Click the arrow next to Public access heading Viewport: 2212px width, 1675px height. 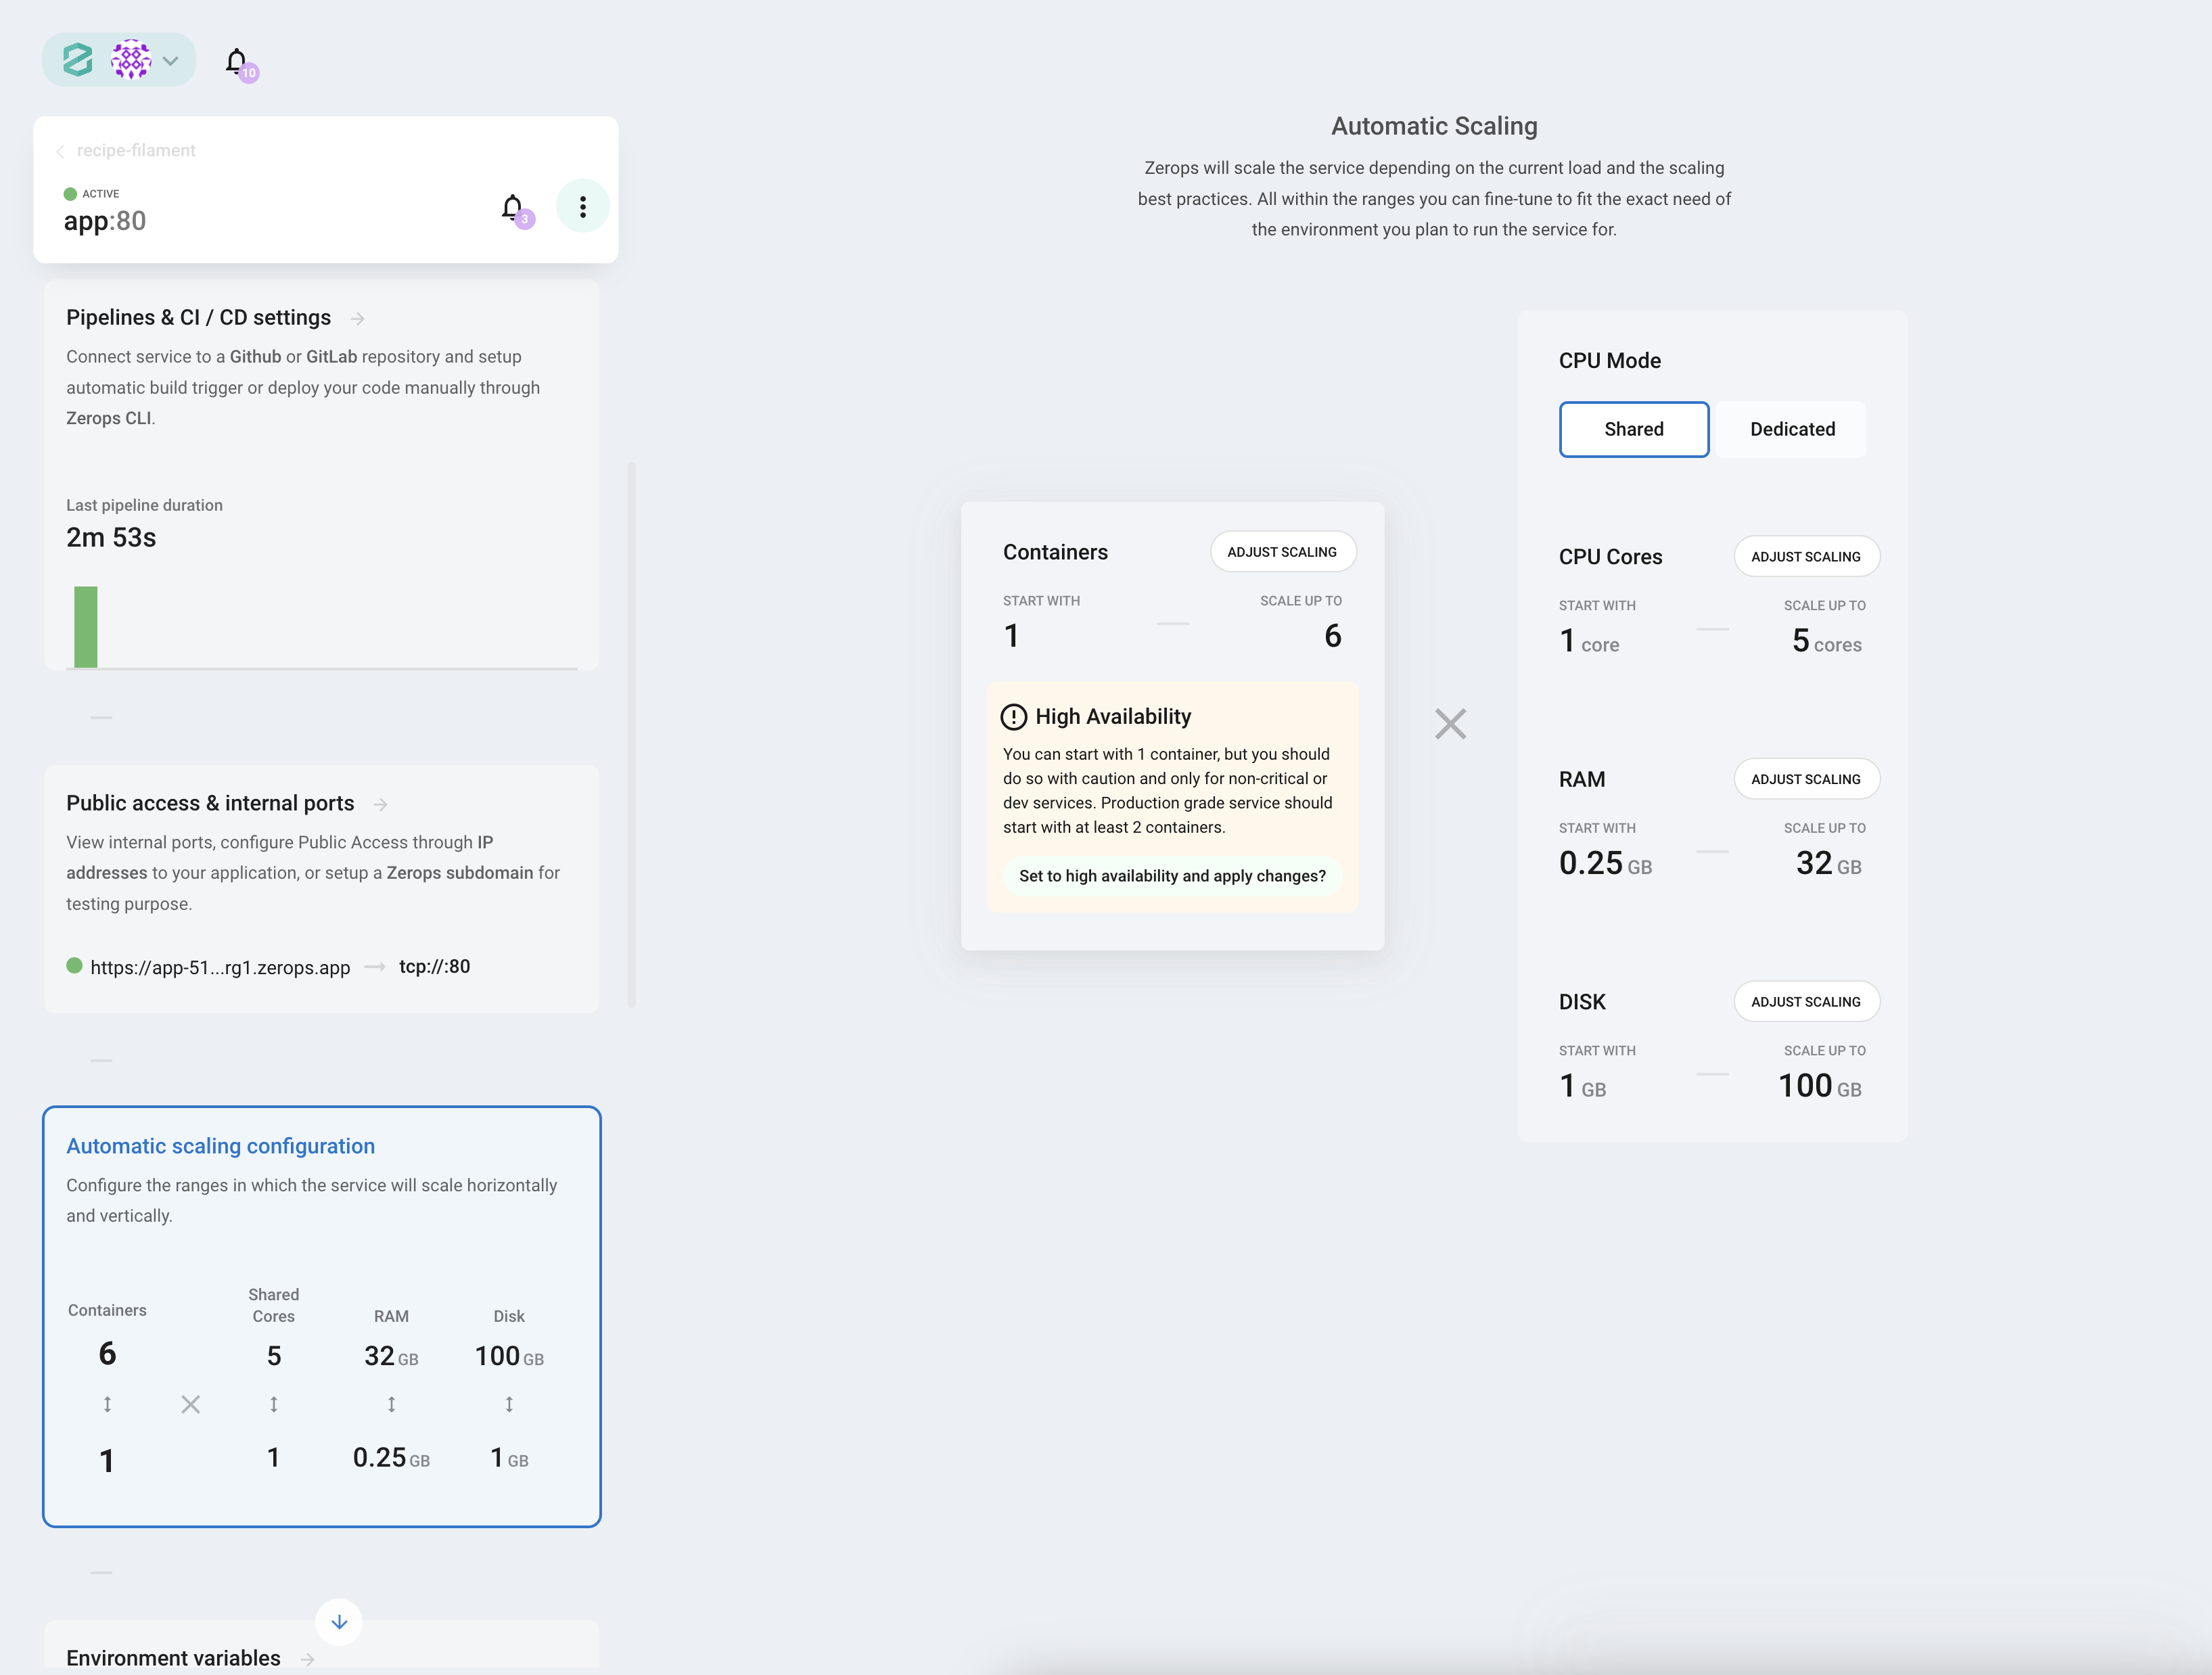[x=380, y=804]
